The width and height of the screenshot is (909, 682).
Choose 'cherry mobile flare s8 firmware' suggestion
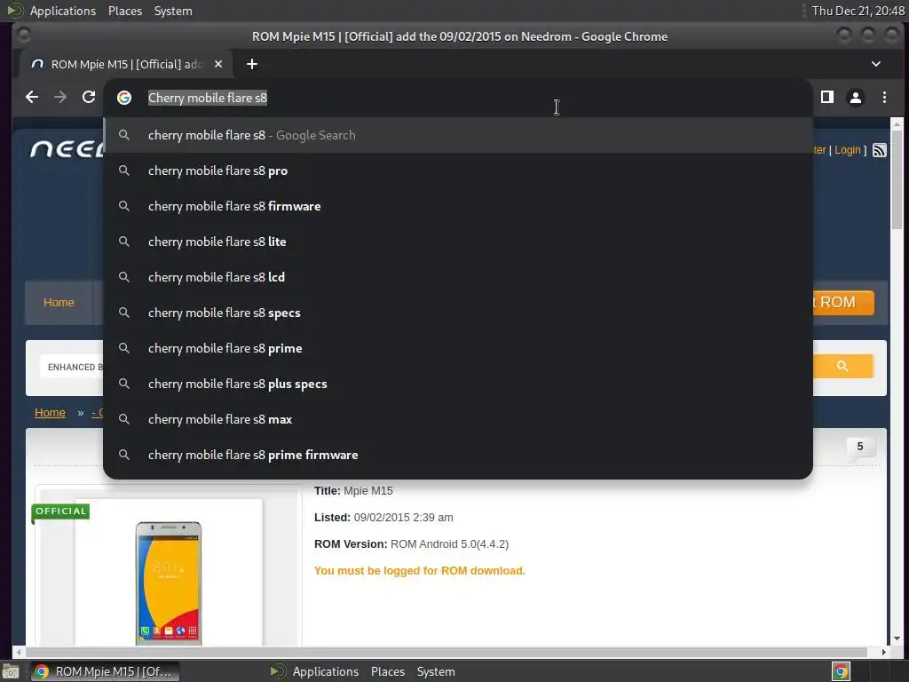[458, 206]
